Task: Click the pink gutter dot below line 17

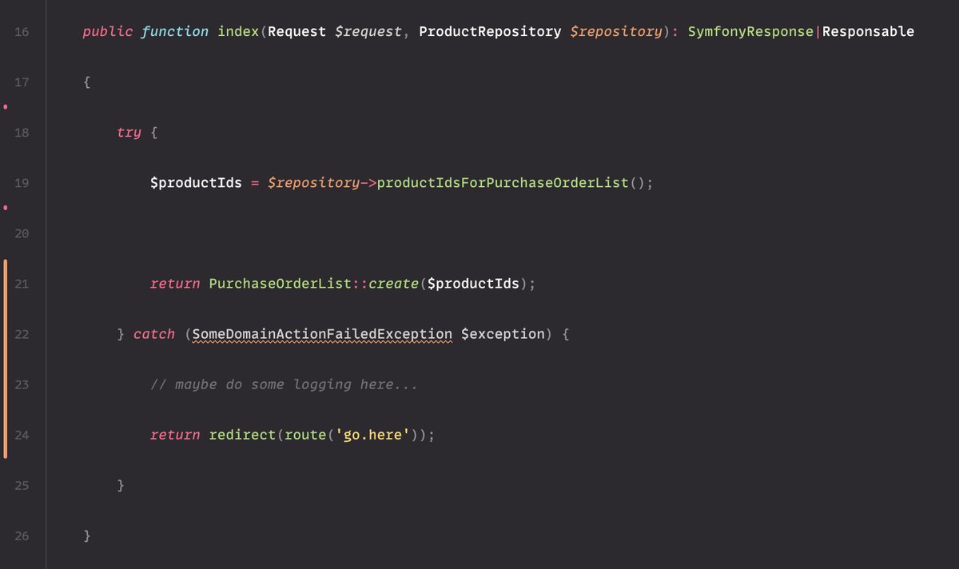Action: [x=6, y=106]
